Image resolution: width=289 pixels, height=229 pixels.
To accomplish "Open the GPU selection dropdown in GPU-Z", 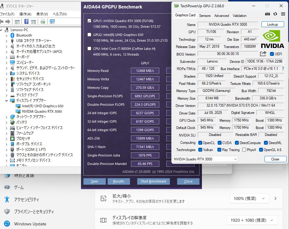I will pos(206,159).
